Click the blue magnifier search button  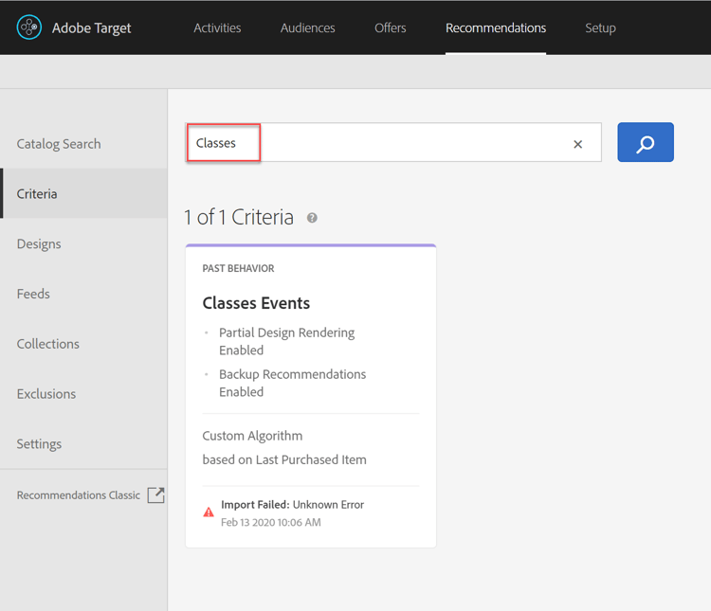[645, 143]
